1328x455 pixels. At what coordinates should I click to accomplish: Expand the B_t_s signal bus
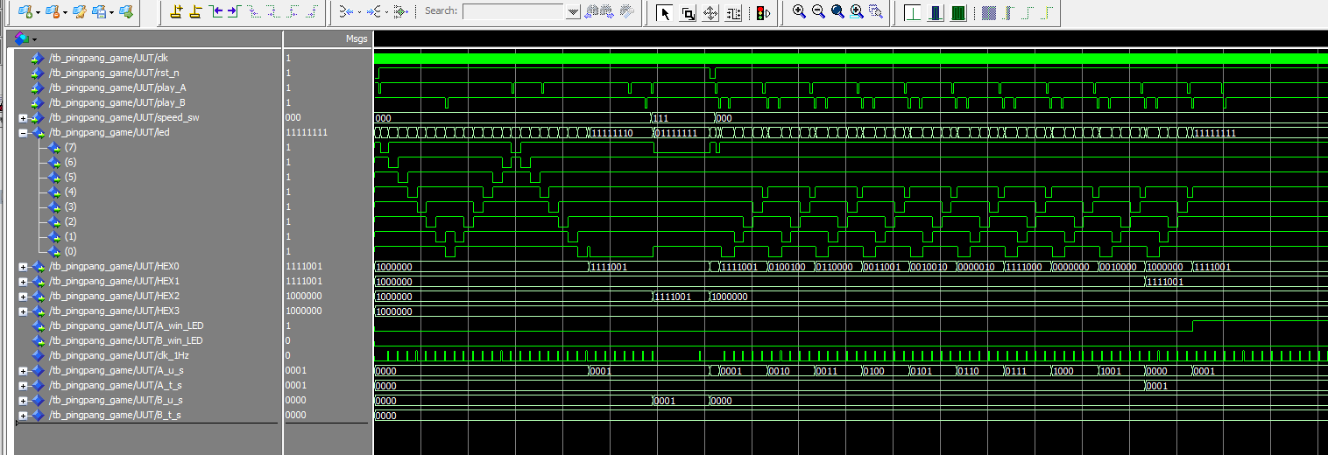pos(23,416)
